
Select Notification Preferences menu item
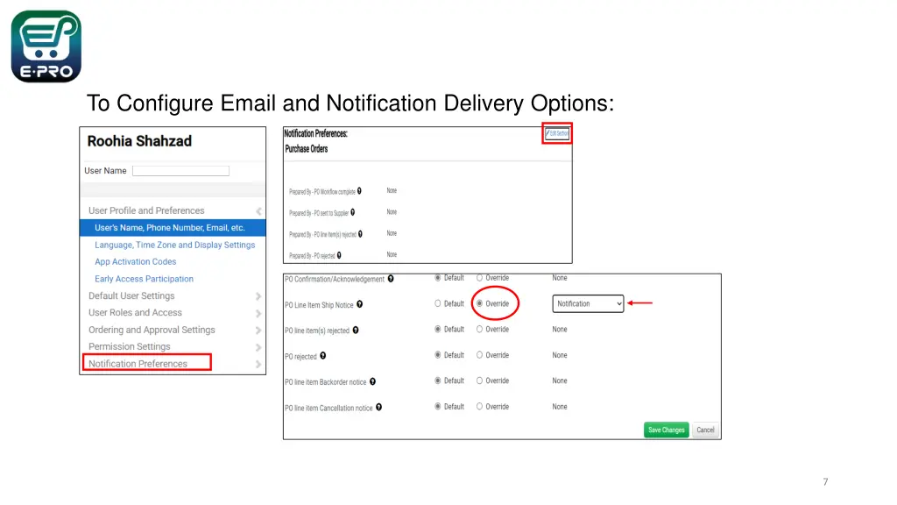pos(138,364)
